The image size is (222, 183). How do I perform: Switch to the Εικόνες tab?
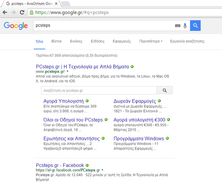point(76,41)
